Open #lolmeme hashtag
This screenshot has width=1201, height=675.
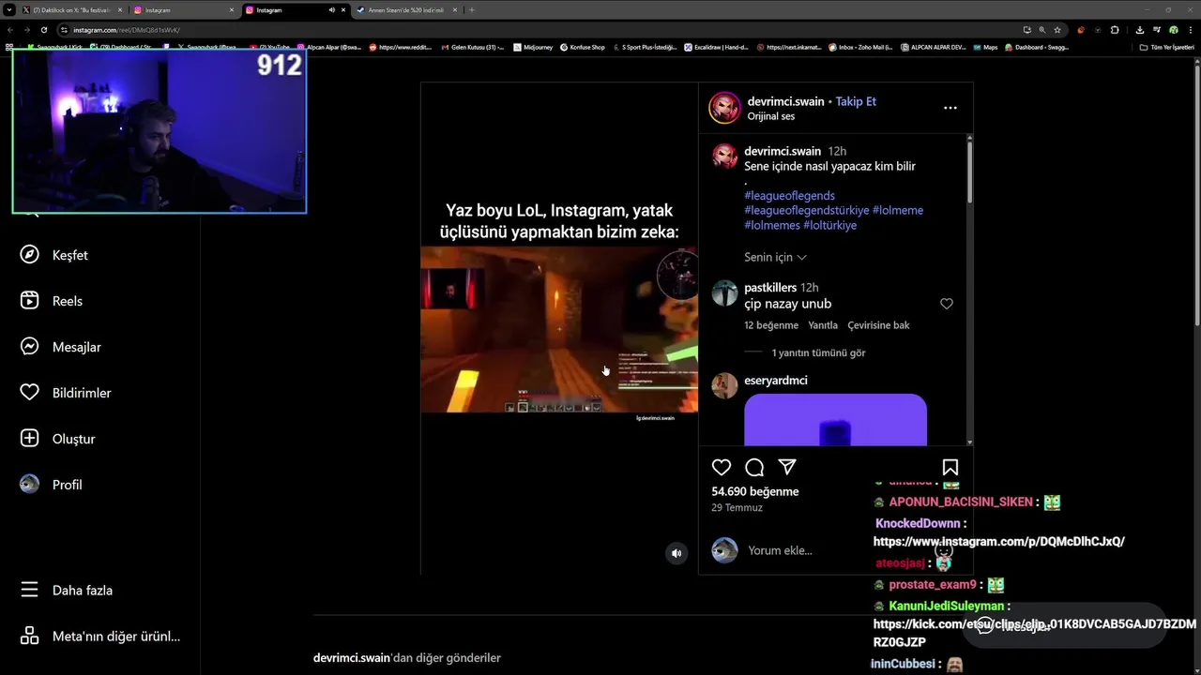(898, 211)
